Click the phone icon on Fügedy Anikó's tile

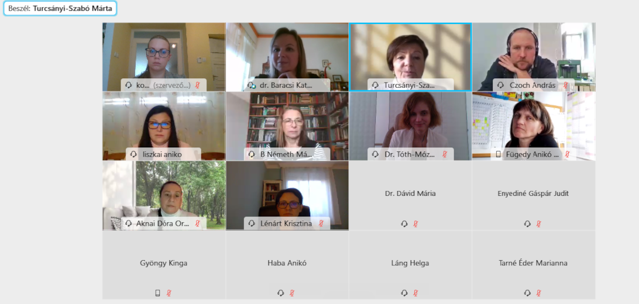tap(498, 154)
